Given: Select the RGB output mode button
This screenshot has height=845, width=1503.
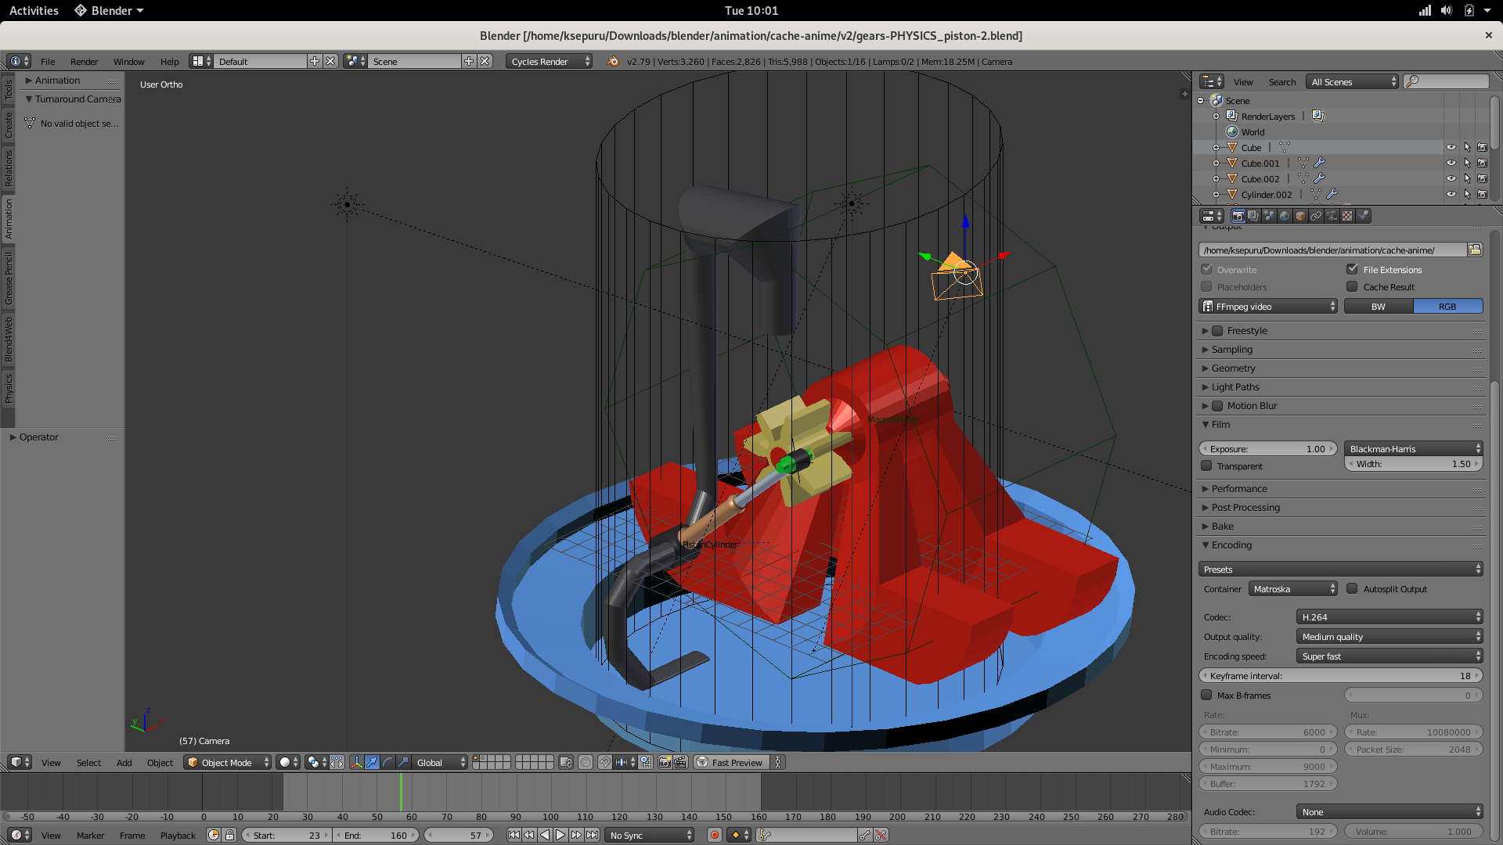Looking at the screenshot, I should [x=1448, y=306].
